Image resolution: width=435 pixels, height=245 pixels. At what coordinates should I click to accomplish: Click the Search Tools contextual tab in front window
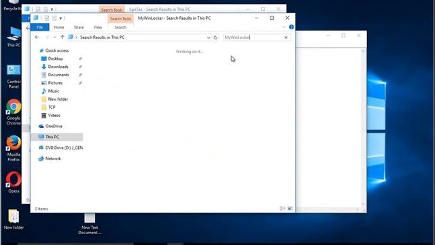tap(120, 18)
